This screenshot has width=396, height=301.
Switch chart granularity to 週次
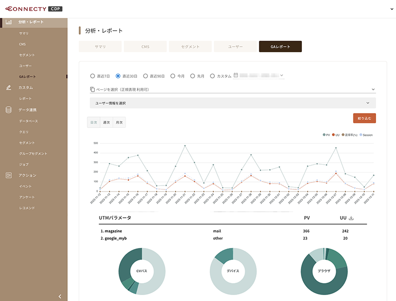point(106,122)
